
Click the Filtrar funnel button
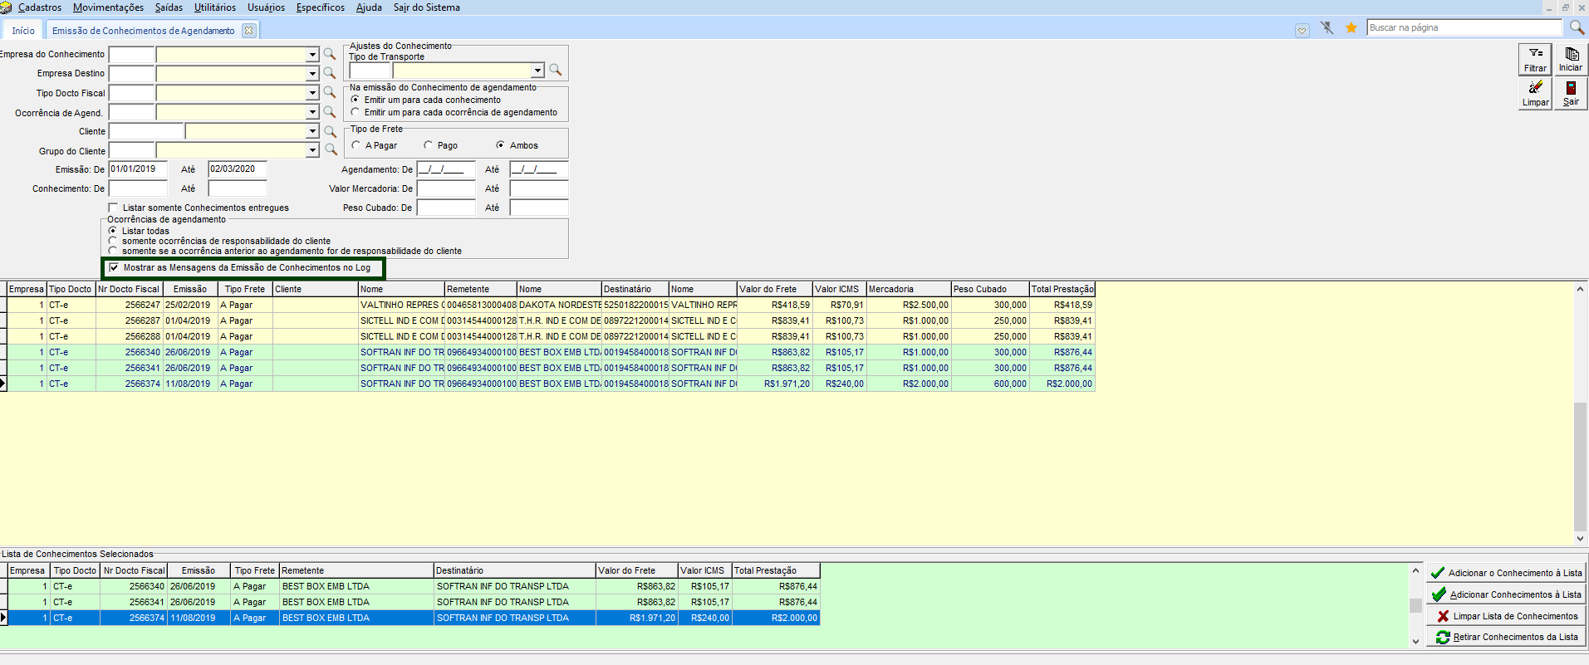(x=1535, y=59)
